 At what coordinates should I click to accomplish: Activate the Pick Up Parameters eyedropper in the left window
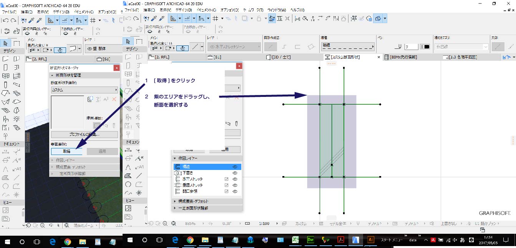[31, 20]
